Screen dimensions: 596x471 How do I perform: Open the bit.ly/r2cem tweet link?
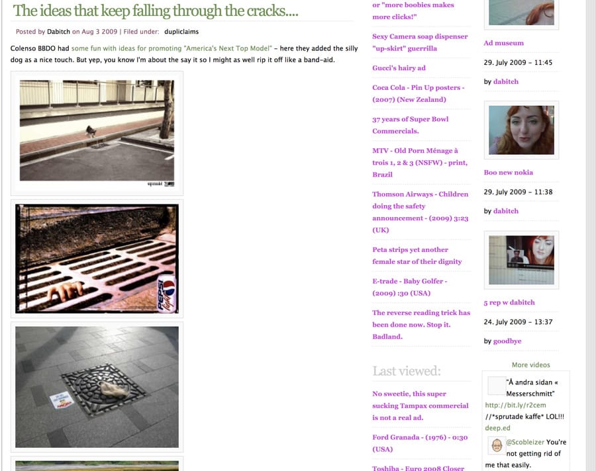coord(515,405)
